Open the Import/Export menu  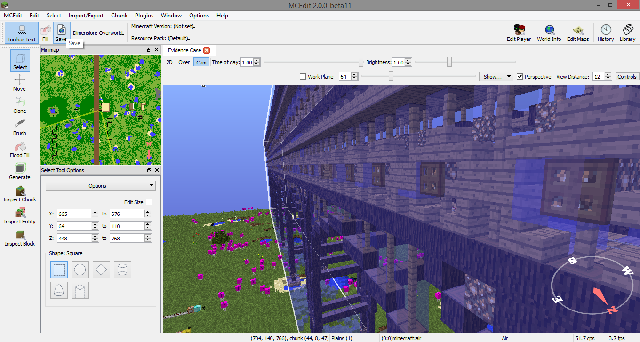pyautogui.click(x=86, y=16)
